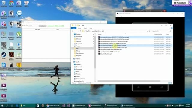Switch to the Chrome taskbar window
Image resolution: width=192 pixels, height=108 pixels.
click(x=53, y=106)
